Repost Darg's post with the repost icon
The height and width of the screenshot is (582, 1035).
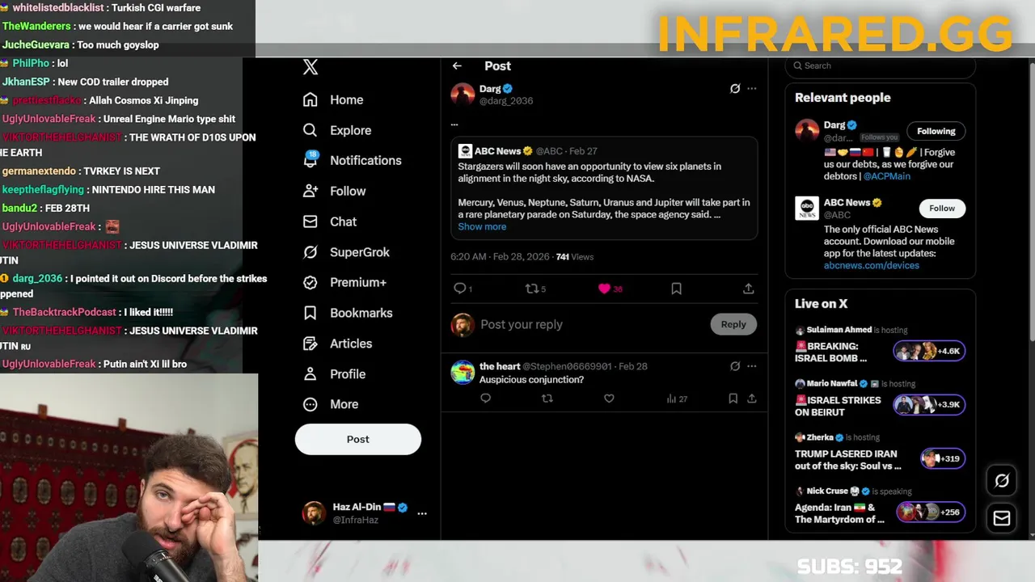coord(532,289)
